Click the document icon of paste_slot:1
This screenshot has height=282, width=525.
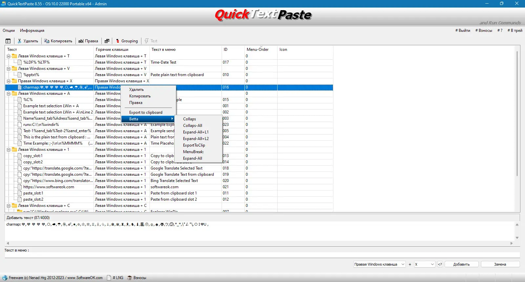coord(20,193)
